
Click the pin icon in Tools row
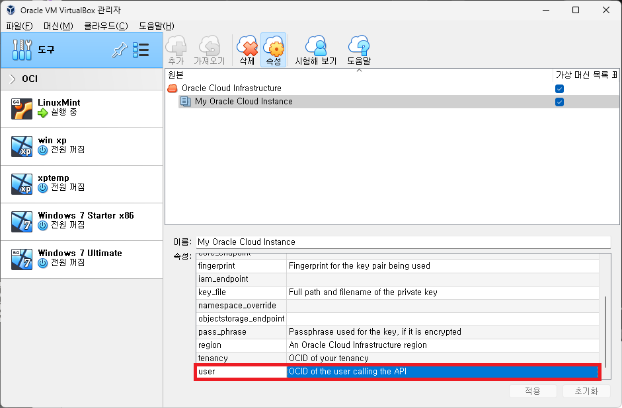[119, 50]
